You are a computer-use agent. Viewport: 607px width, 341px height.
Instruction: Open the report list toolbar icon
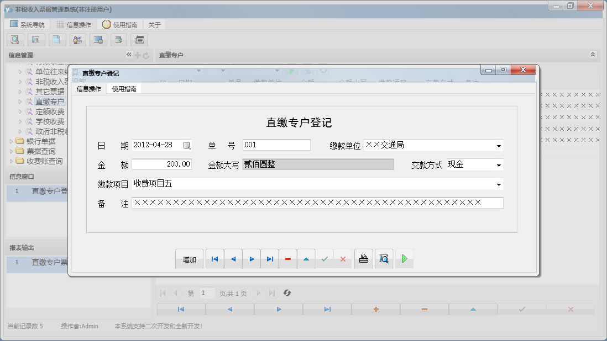point(36,40)
